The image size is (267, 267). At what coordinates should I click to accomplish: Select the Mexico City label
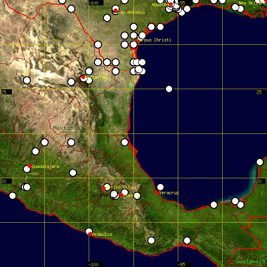(119, 187)
